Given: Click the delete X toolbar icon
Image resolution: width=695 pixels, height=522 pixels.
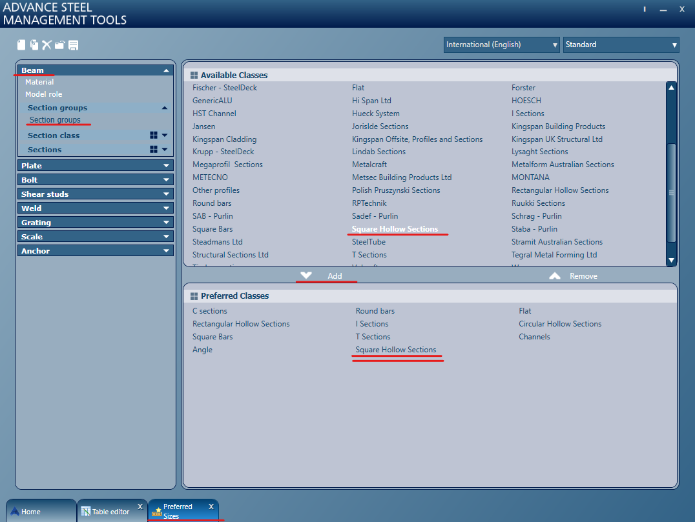Looking at the screenshot, I should (47, 45).
